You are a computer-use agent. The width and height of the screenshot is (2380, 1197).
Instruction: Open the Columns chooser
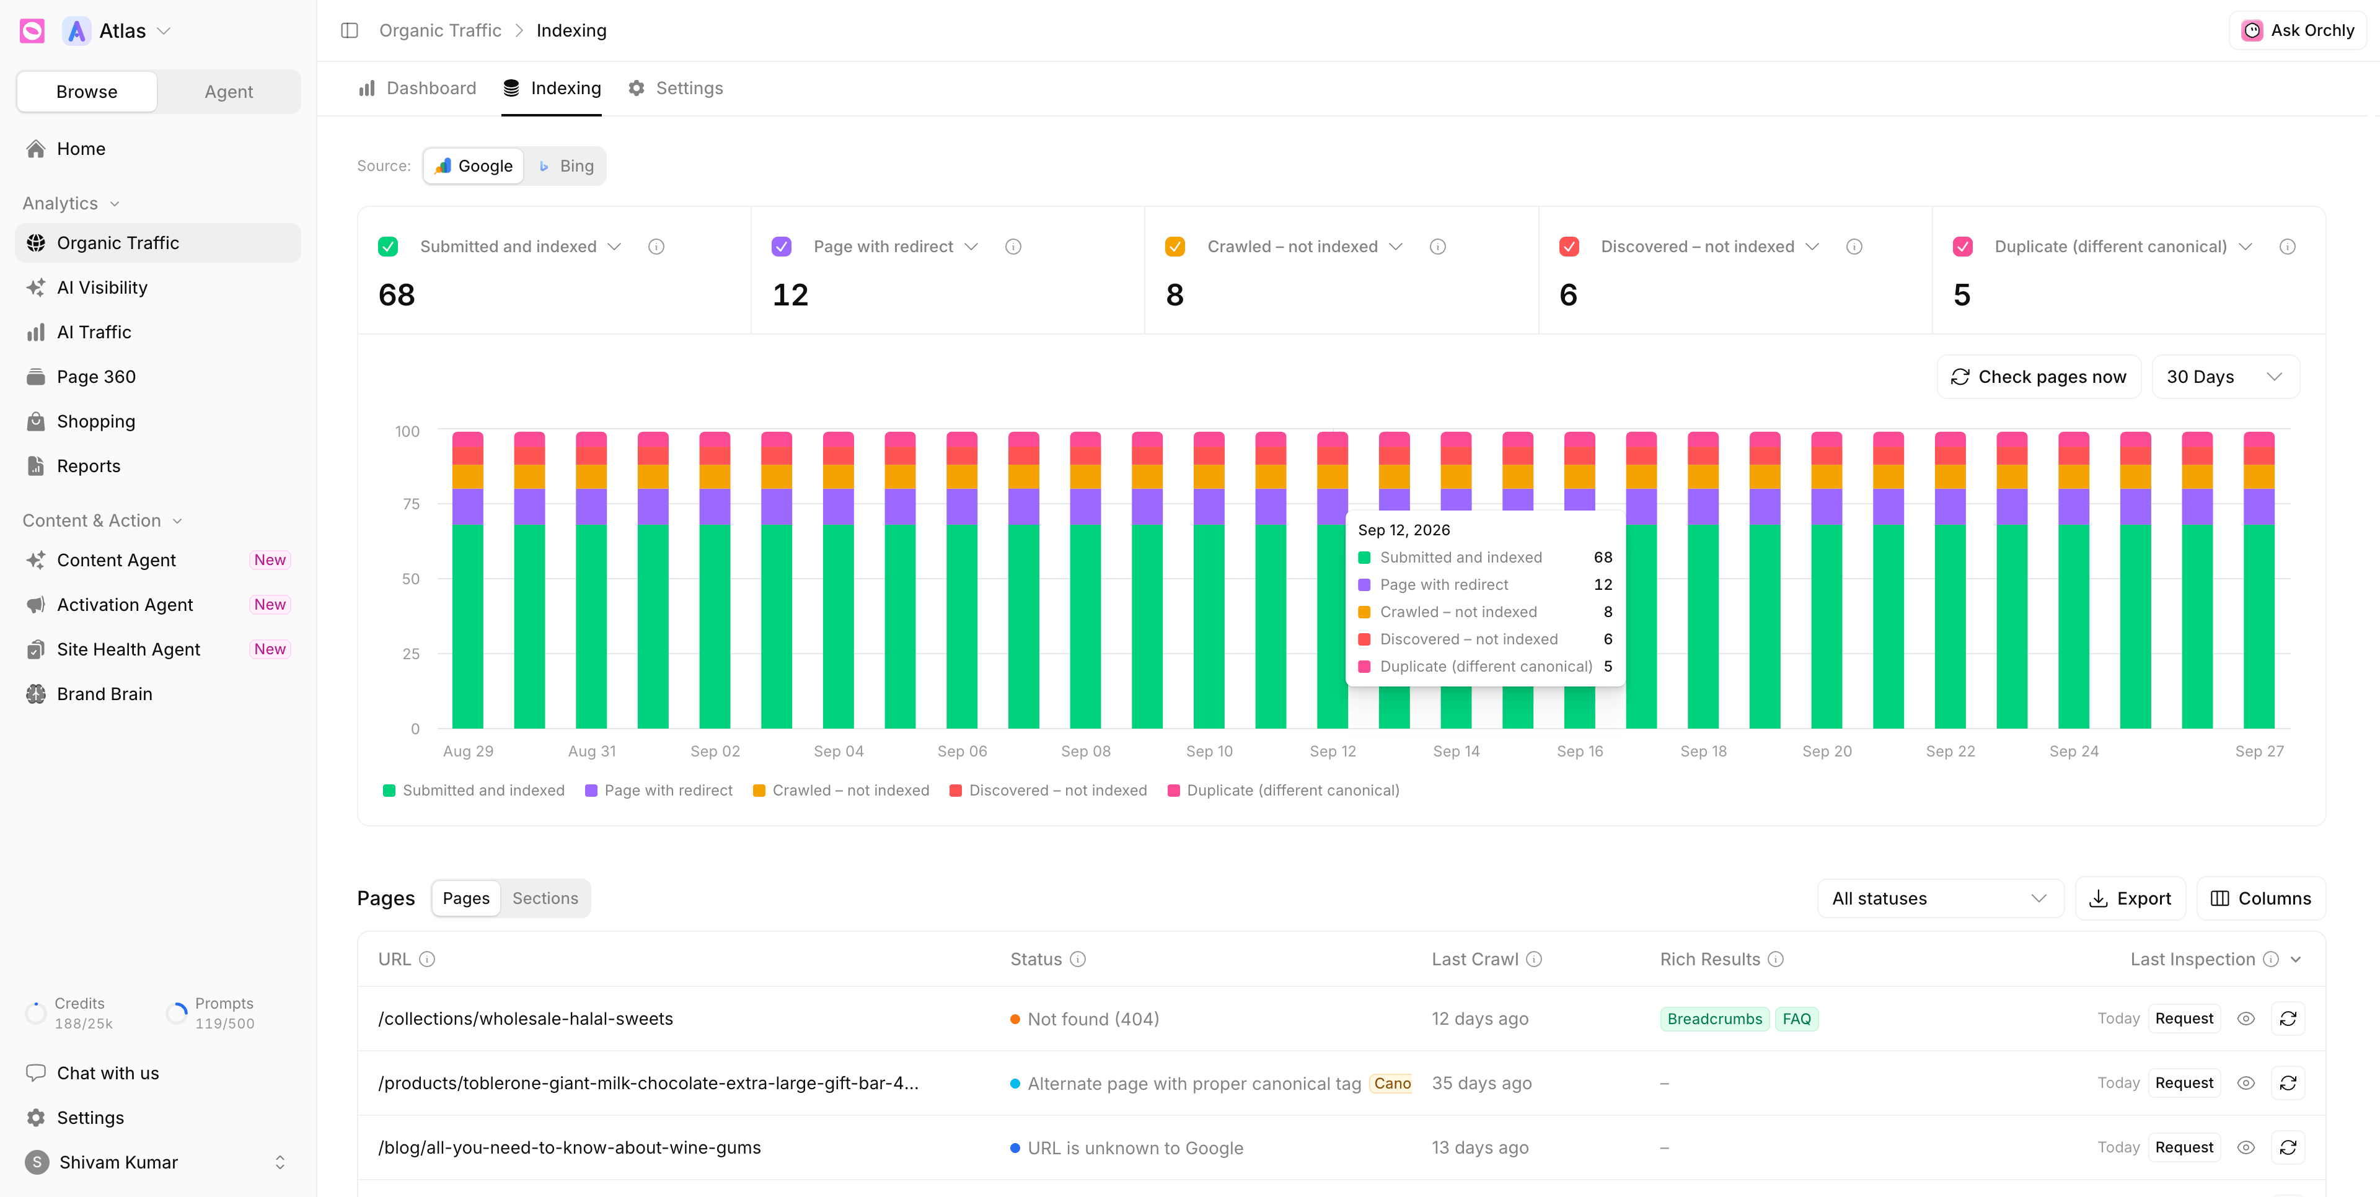click(x=2260, y=898)
